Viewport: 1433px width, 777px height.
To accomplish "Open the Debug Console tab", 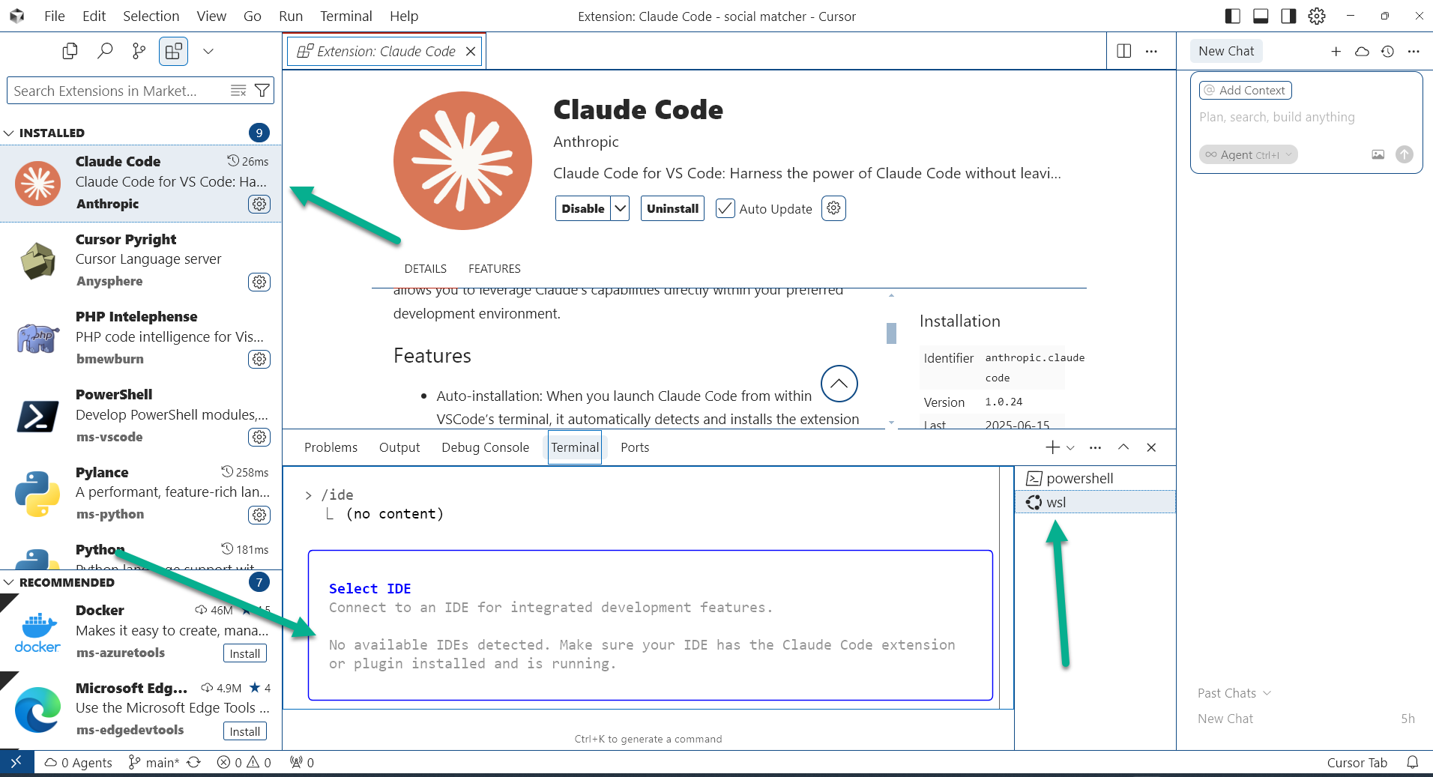I will tap(486, 447).
